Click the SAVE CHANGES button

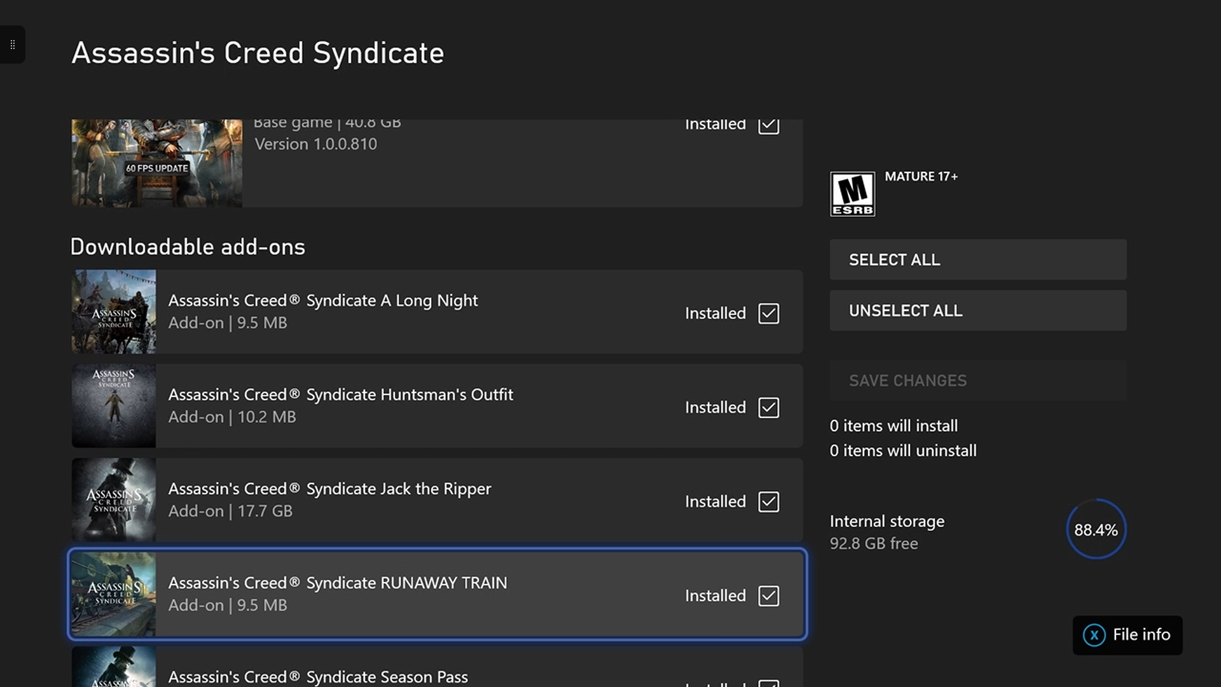pos(977,380)
